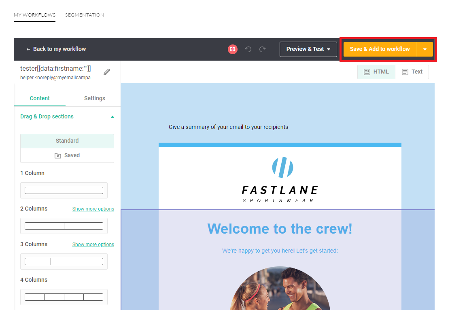The height and width of the screenshot is (310, 450).
Task: Click the tester firstname subject line
Action: [x=55, y=68]
